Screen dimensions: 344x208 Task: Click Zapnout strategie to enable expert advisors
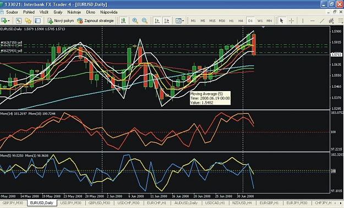pyautogui.click(x=95, y=20)
